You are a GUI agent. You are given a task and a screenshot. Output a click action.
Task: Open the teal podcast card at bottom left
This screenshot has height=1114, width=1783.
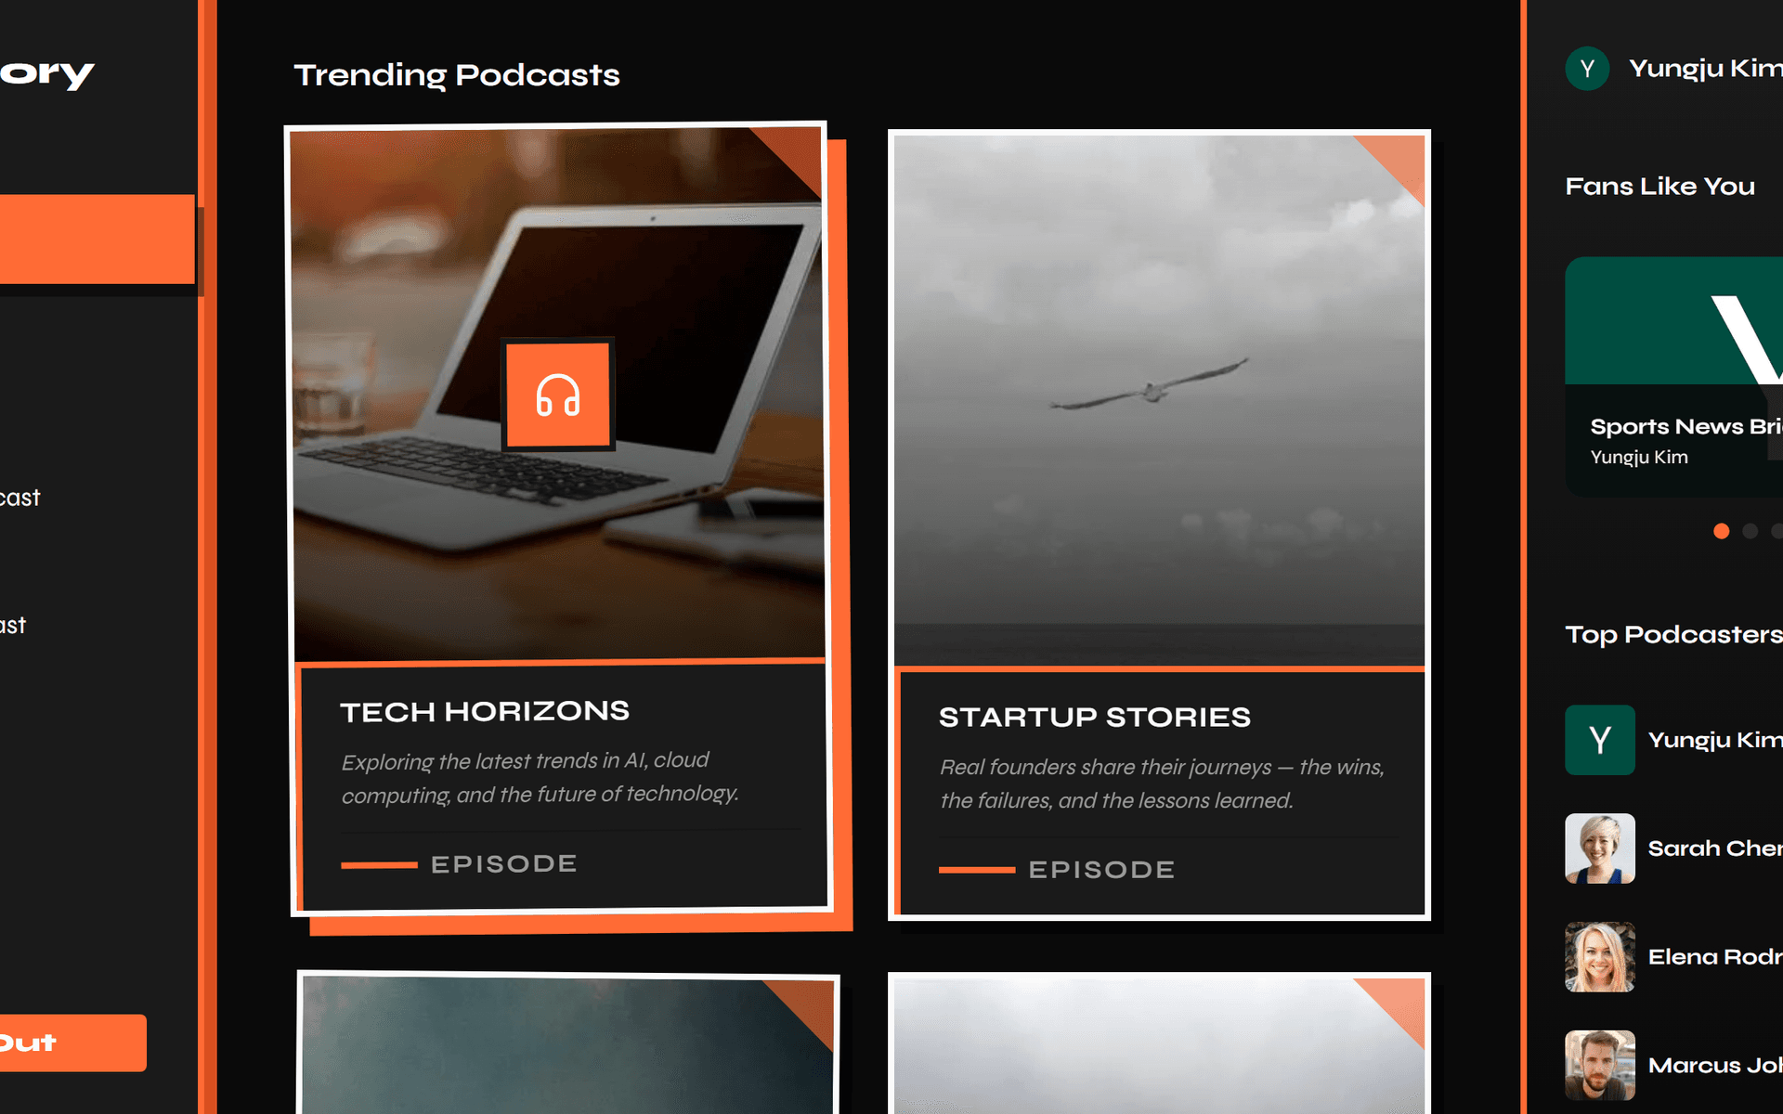pyautogui.click(x=568, y=1043)
